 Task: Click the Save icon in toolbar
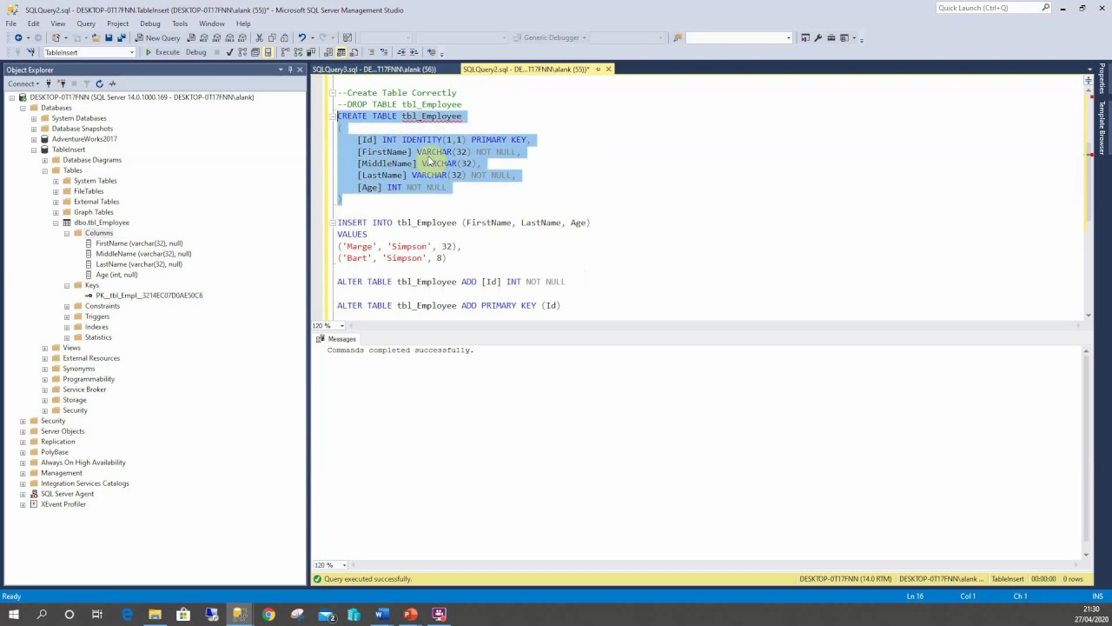pos(109,37)
